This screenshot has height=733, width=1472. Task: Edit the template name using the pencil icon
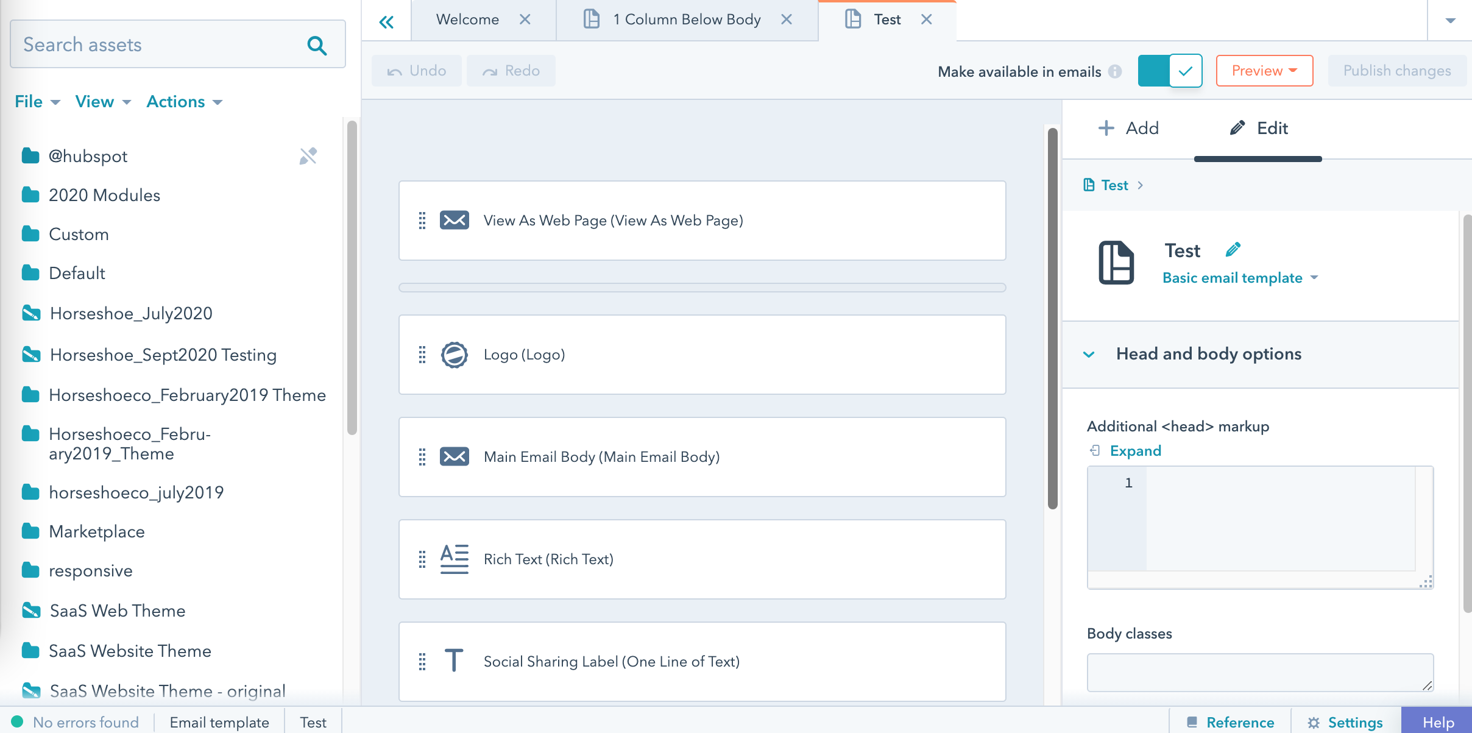1234,249
